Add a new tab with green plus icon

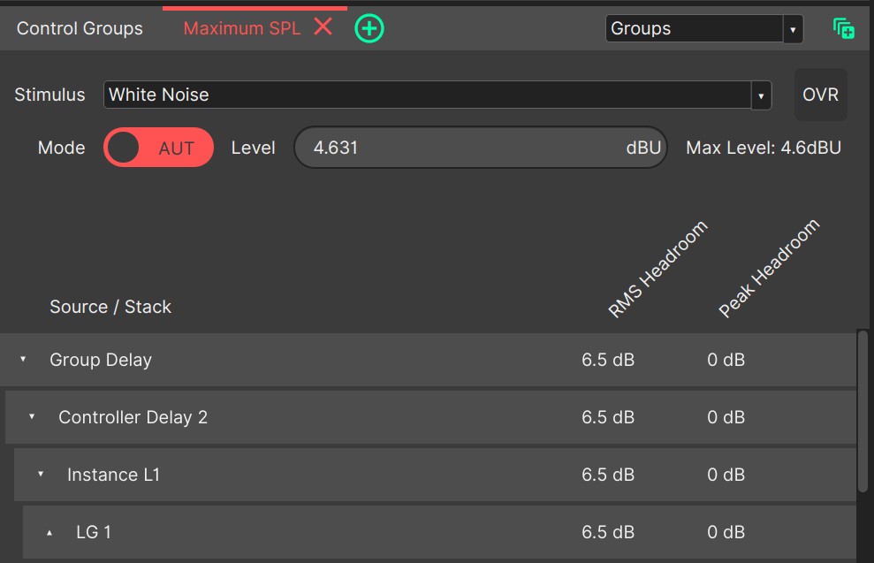coord(369,28)
